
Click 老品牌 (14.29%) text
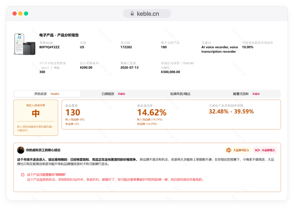(x=147, y=124)
